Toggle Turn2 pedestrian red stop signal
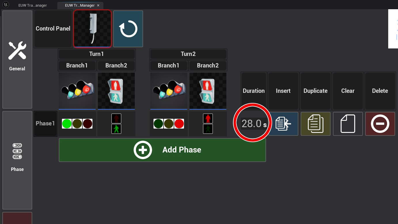Image resolution: width=398 pixels, height=224 pixels. pos(208,118)
